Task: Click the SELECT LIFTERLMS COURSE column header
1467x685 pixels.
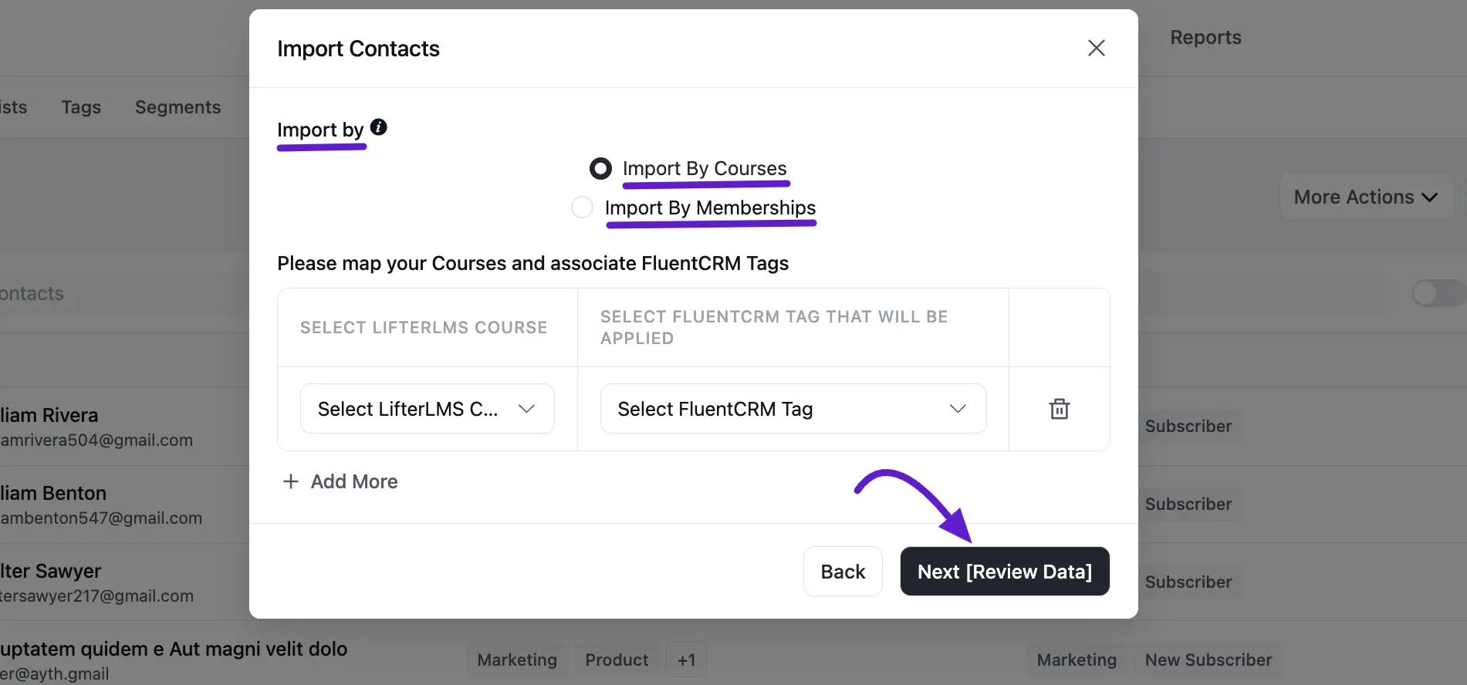Action: tap(424, 327)
